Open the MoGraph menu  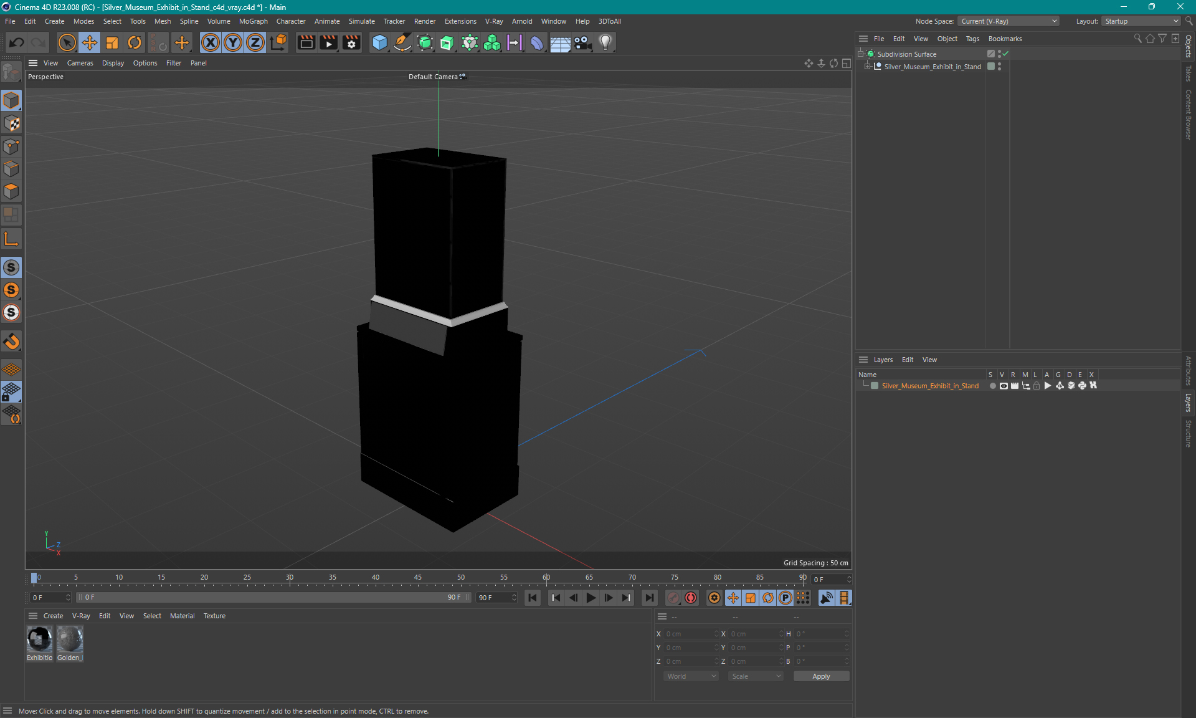click(x=253, y=21)
